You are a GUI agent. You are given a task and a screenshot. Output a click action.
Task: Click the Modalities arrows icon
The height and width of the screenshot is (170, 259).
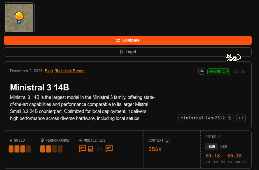tap(81, 140)
